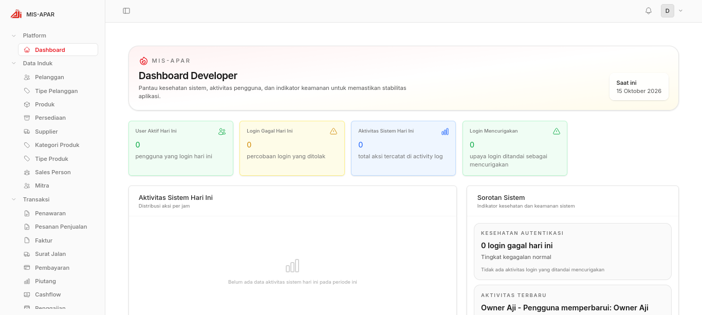Viewport: 702px width, 315px height.
Task: Click the Kesehatan Autentikasi panel
Action: click(572, 251)
